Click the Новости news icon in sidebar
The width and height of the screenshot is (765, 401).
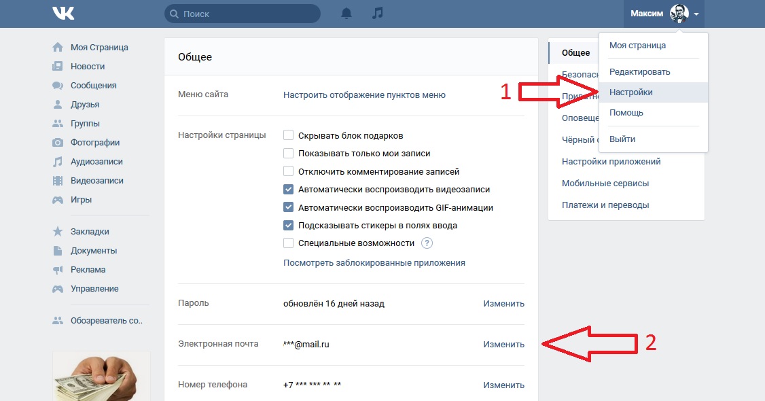pyautogui.click(x=58, y=67)
